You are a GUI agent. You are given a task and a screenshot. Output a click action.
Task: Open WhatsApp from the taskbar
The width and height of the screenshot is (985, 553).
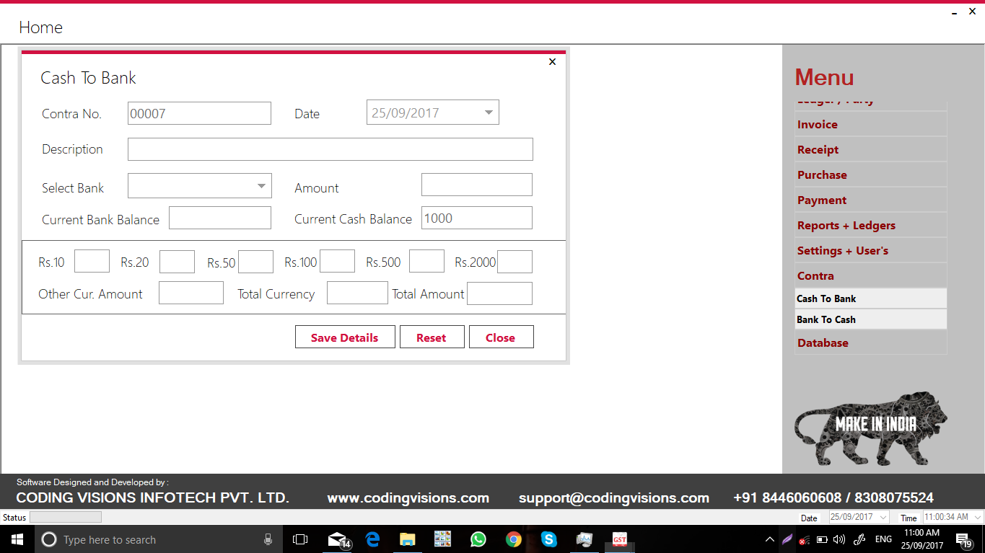click(x=478, y=539)
